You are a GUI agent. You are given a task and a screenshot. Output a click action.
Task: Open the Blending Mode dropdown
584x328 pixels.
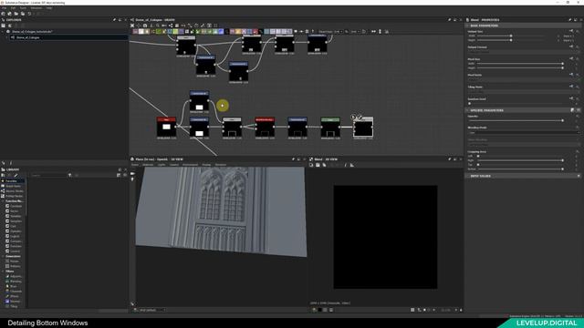[524, 132]
